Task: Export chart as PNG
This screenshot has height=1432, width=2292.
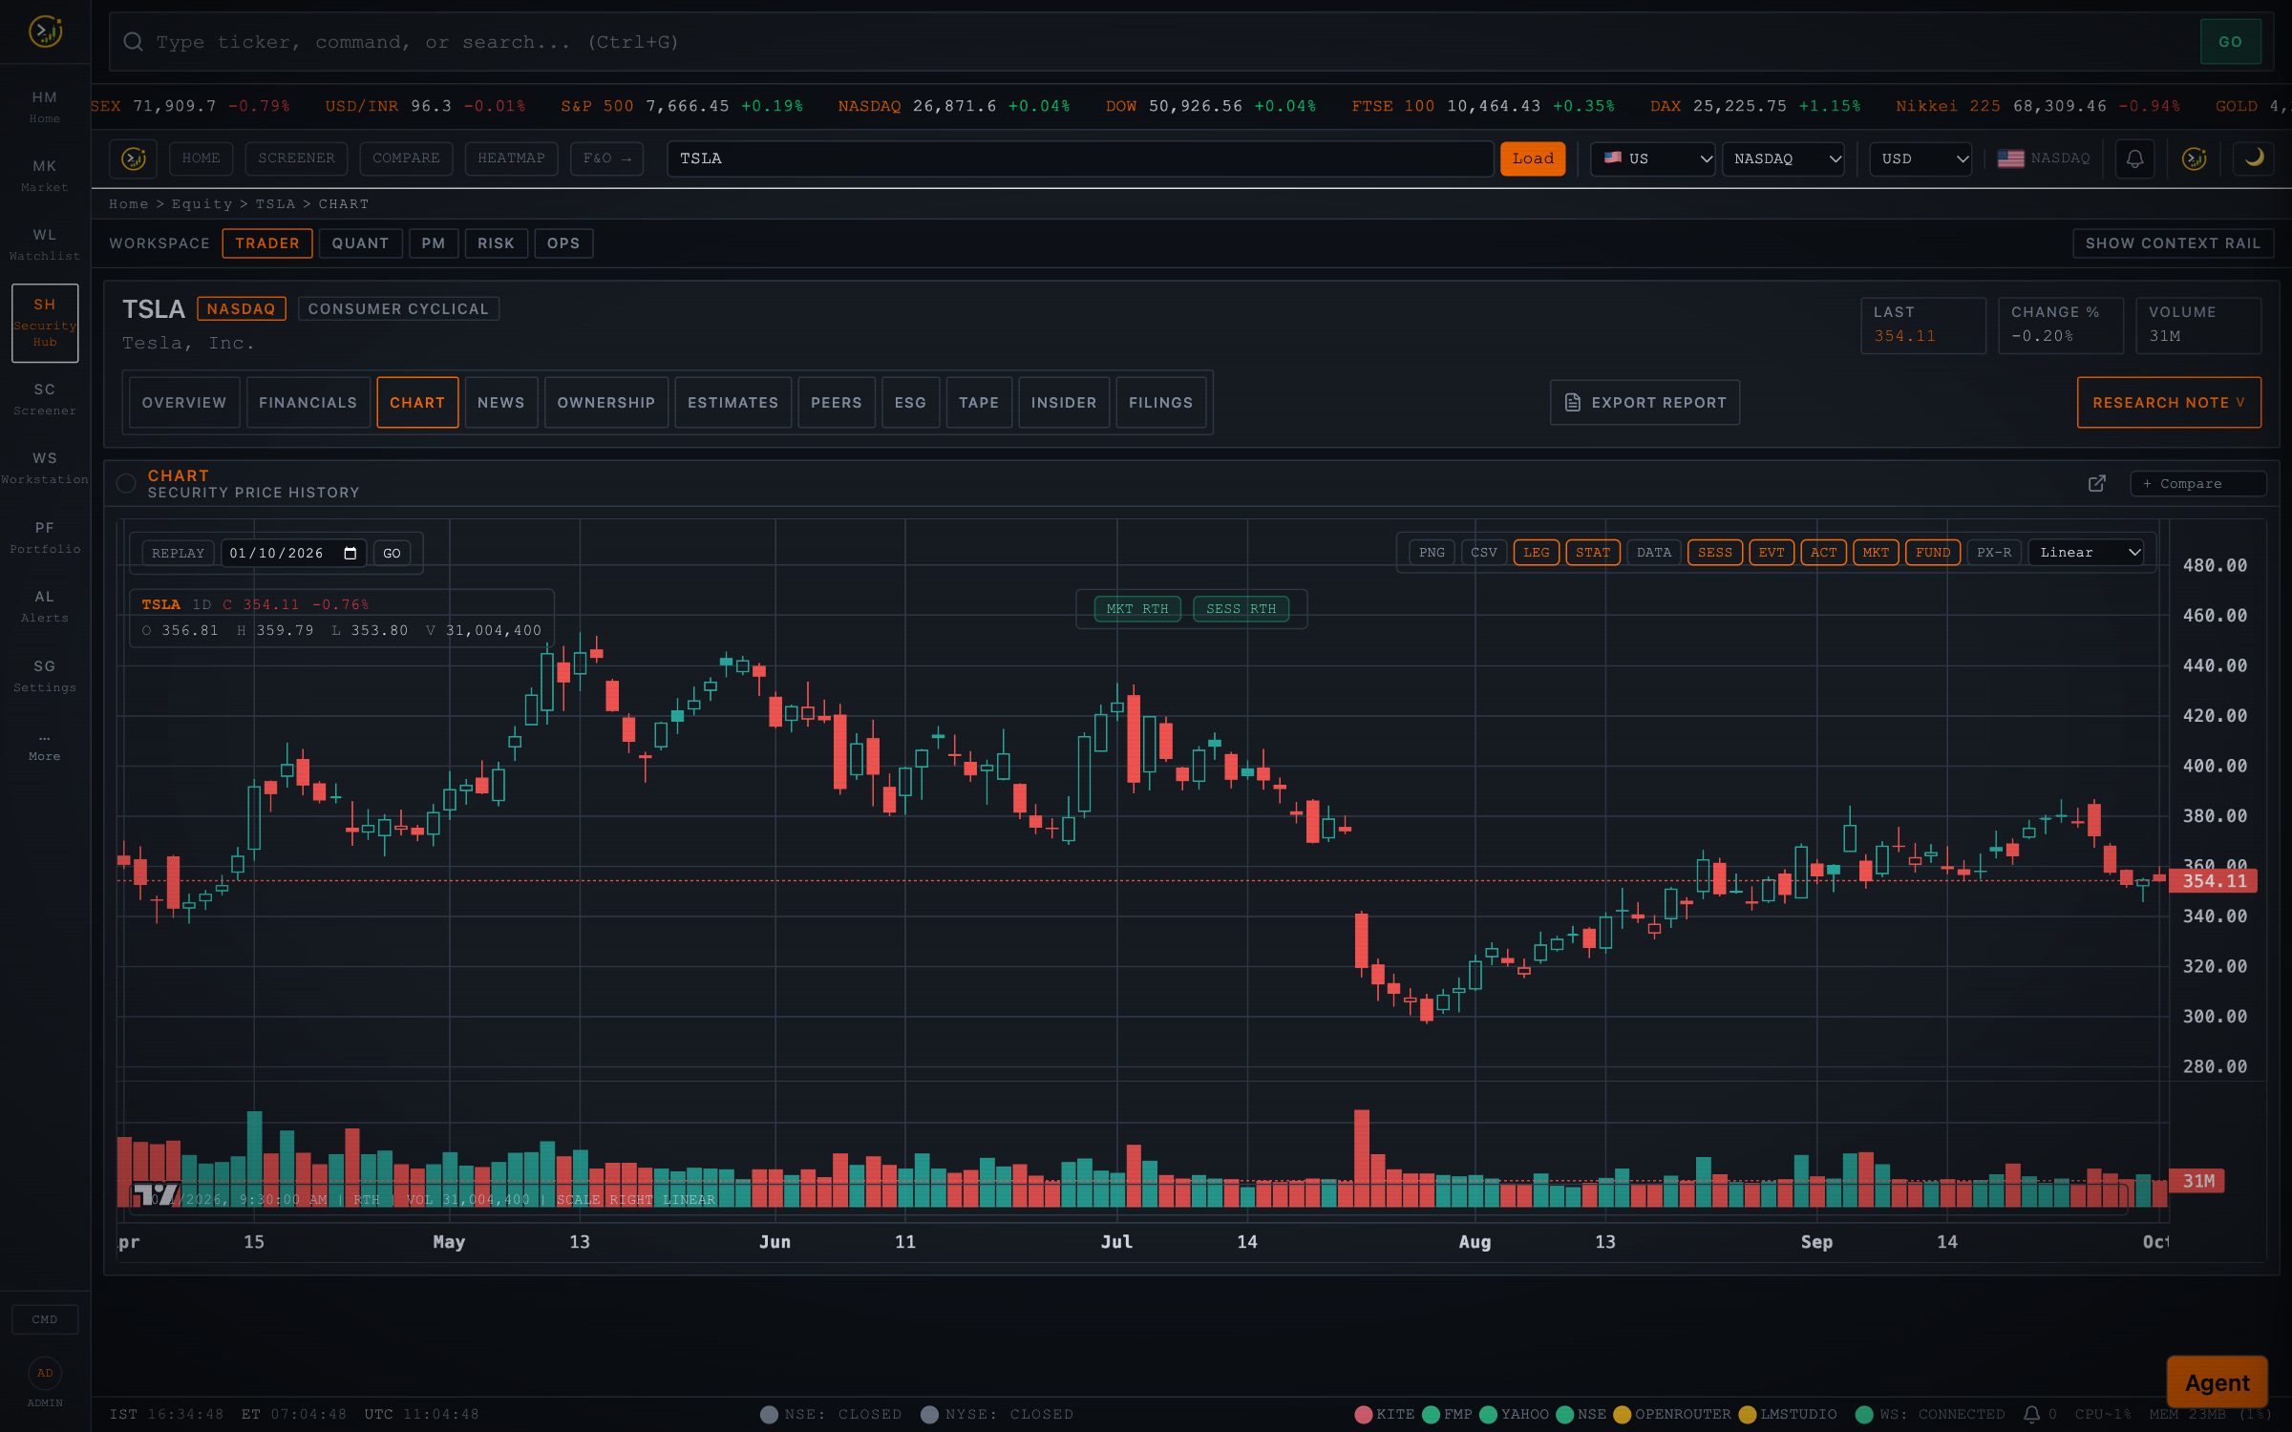Action: pyautogui.click(x=1431, y=553)
